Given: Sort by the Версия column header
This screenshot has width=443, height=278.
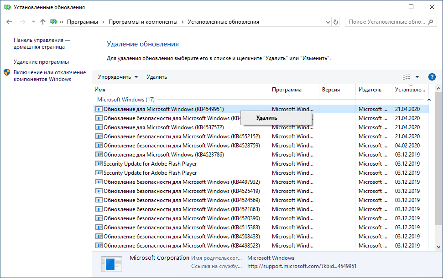Looking at the screenshot, I should point(337,90).
